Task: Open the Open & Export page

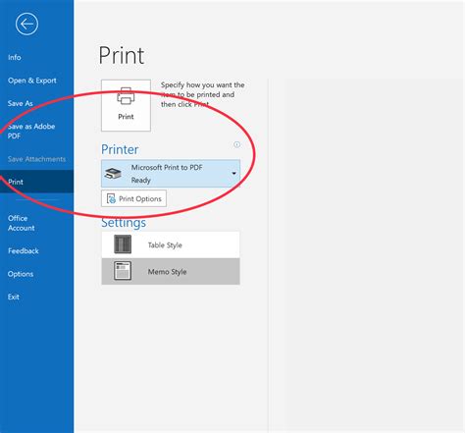Action: (x=32, y=81)
